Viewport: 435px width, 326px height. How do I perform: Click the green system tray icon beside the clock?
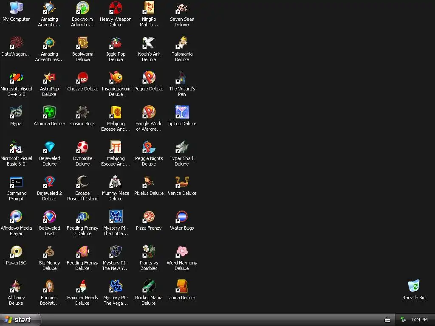(x=404, y=320)
